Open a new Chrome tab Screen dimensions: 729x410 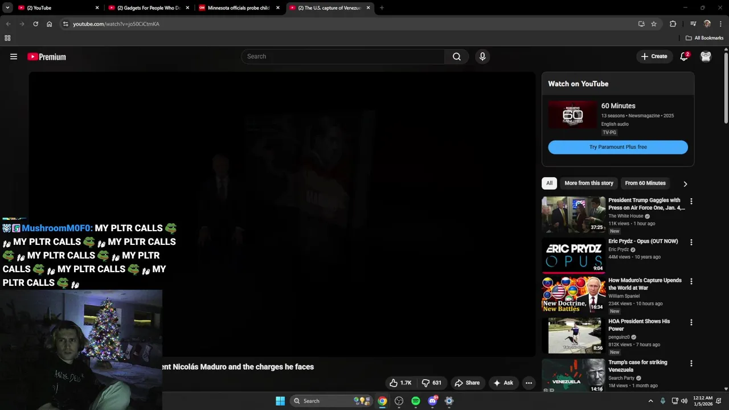pyautogui.click(x=382, y=8)
